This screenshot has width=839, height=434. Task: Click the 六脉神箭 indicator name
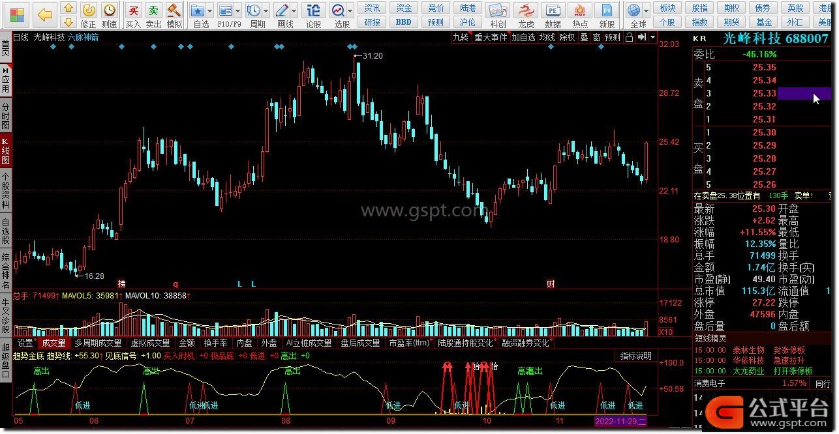pyautogui.click(x=84, y=37)
